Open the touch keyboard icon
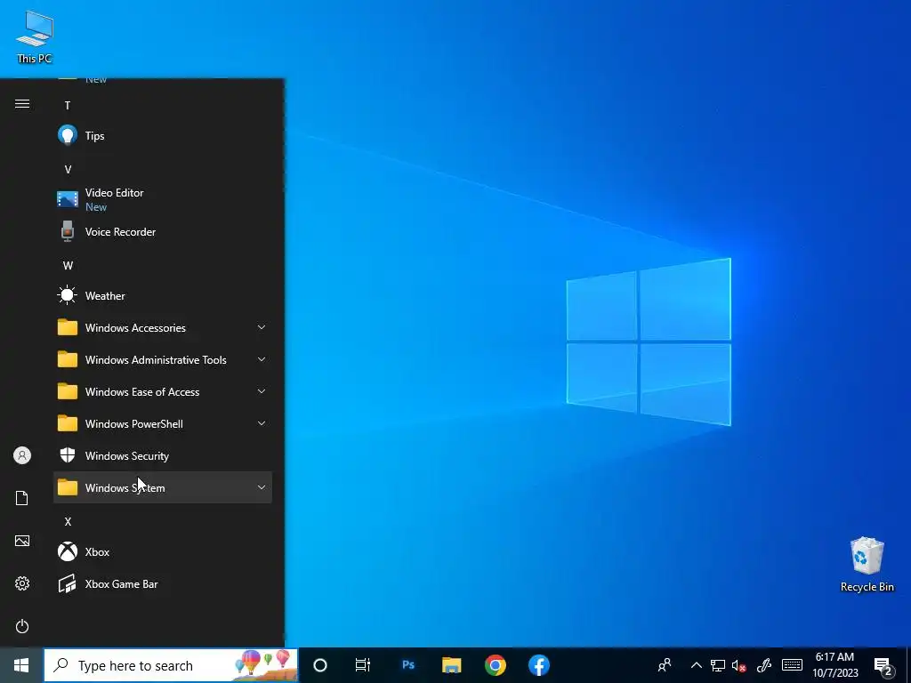This screenshot has width=911, height=683. (x=792, y=665)
